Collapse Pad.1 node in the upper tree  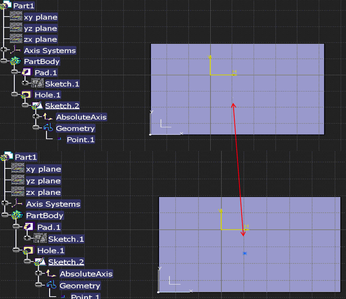tap(15, 72)
